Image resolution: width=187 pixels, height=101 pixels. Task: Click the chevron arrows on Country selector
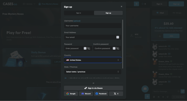point(118,60)
